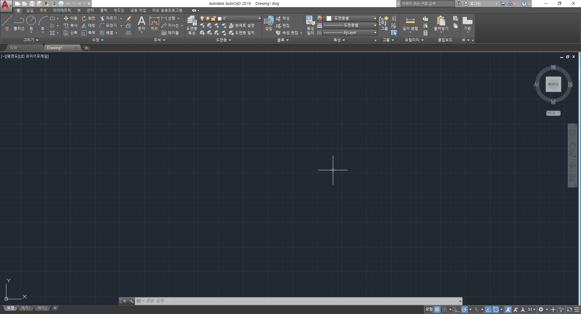Screen dimensions: 581x314
Task: Click 작성 (Create block) button
Action: click(x=283, y=18)
